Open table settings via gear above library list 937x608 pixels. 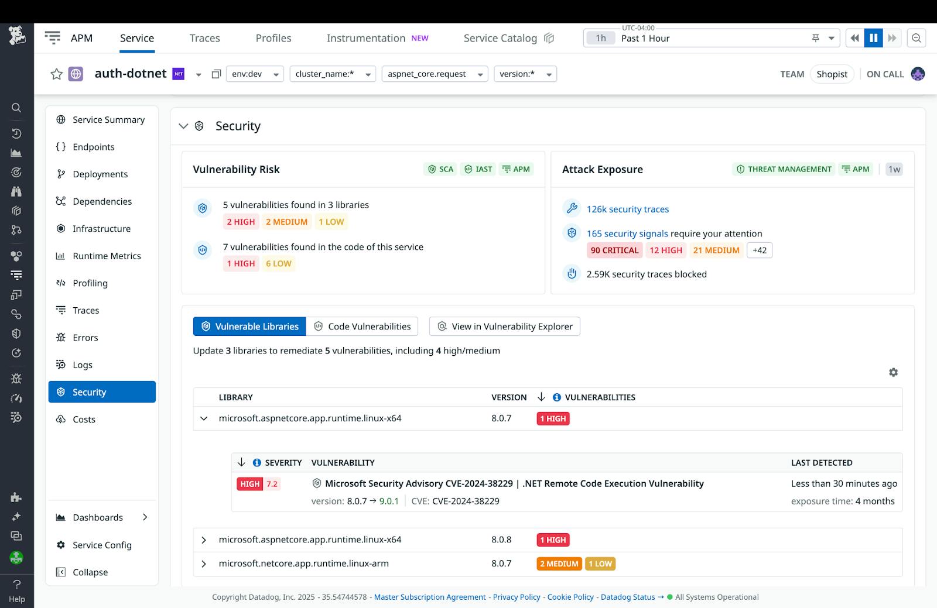893,372
